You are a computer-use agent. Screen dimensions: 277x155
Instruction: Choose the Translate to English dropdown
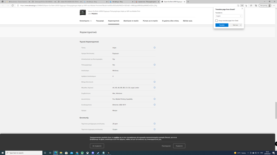tap(228, 16)
